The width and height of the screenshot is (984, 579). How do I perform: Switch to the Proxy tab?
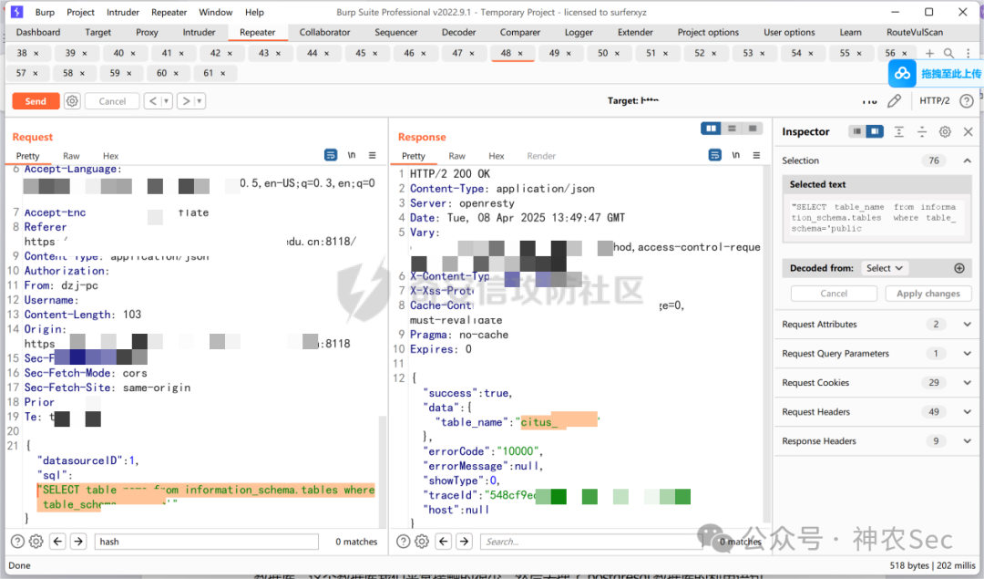tap(147, 32)
